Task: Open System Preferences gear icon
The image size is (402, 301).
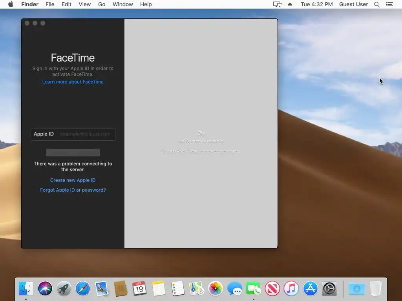Action: 329,288
